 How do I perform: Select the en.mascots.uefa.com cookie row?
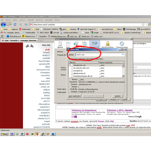(x=95, y=68)
